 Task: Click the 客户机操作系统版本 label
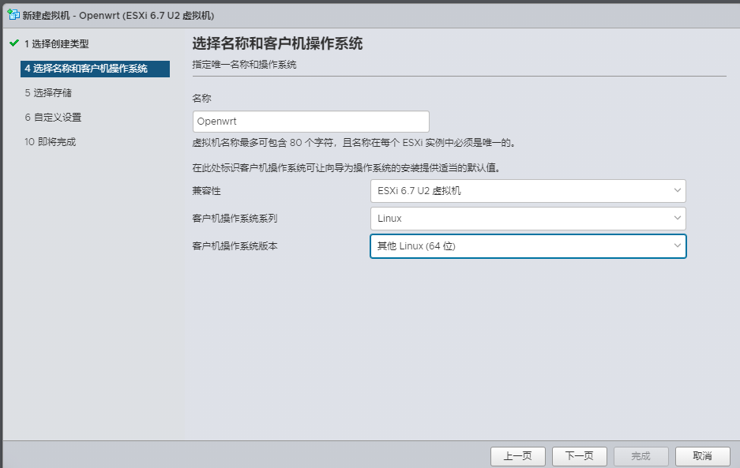pos(235,246)
